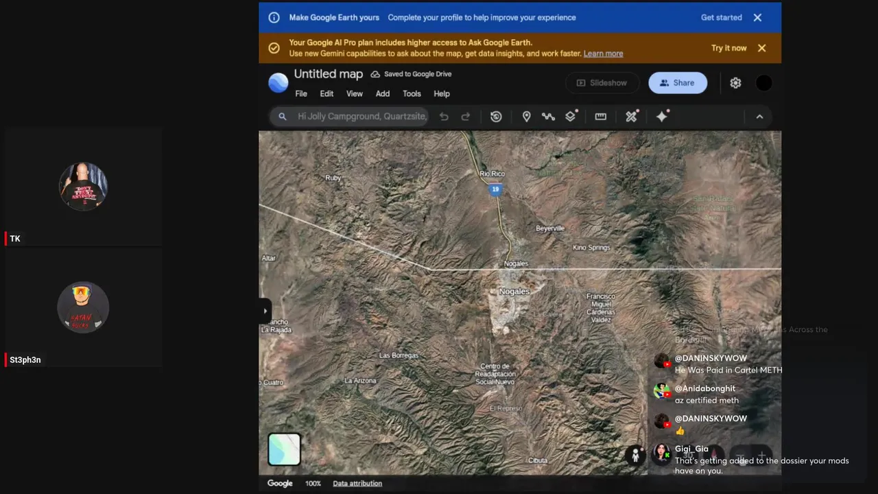Click the Las Borregas map label
878x494 pixels.
[399, 355]
